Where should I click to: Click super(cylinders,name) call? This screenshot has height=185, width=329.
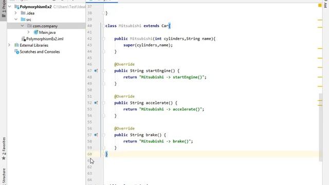148,45
